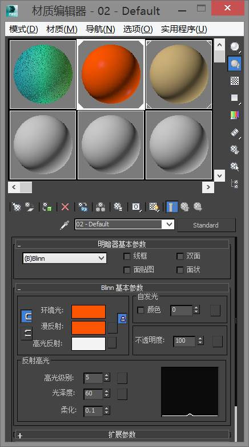The image size is (249, 447).
Task: Click the 自发光 value field showing 0
Action: [182, 310]
